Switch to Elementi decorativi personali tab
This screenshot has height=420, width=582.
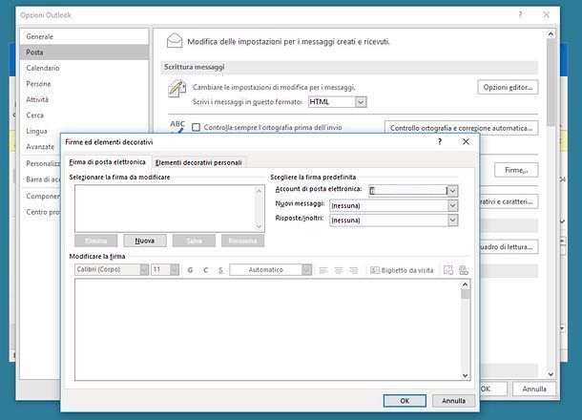click(x=198, y=162)
